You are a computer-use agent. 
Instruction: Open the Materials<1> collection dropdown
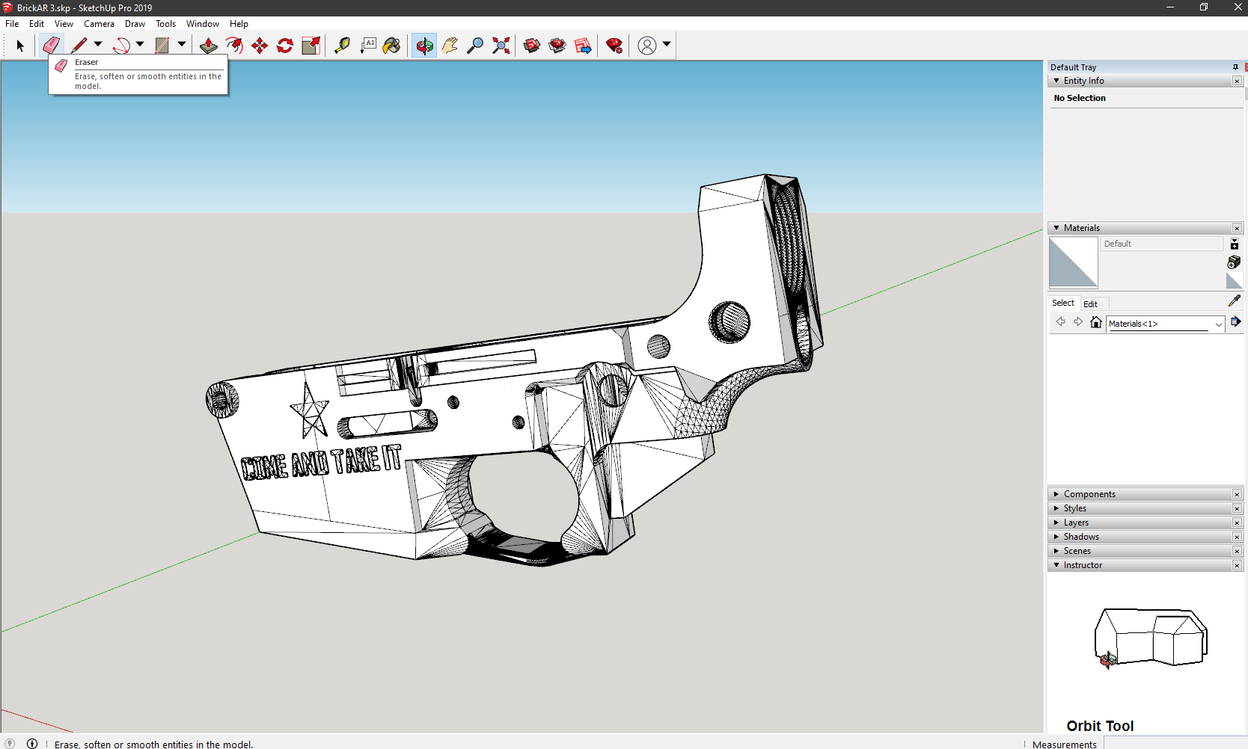click(x=1218, y=324)
